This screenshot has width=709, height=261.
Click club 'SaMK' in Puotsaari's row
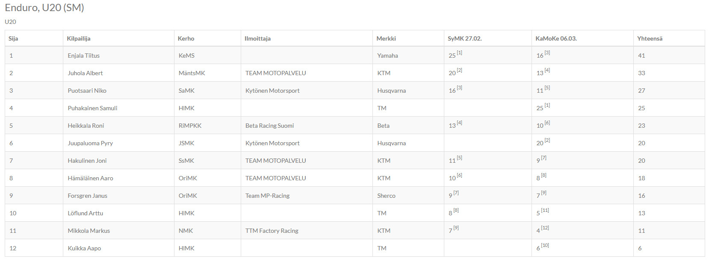click(186, 91)
